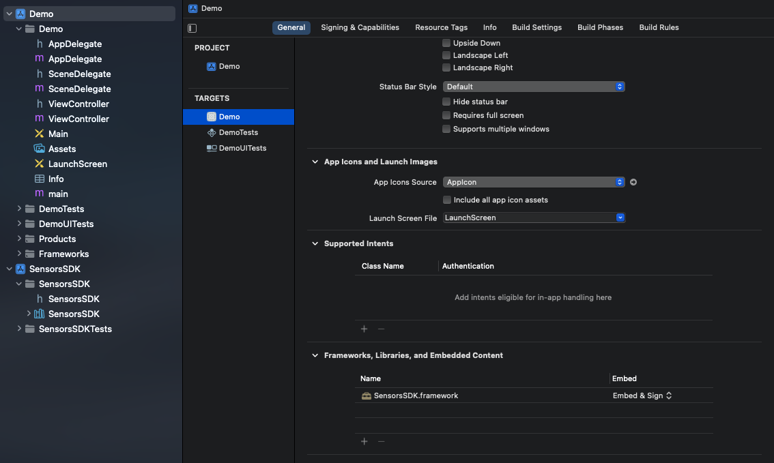
Task: Click the ViewController implementation file icon
Action: pyautogui.click(x=40, y=119)
